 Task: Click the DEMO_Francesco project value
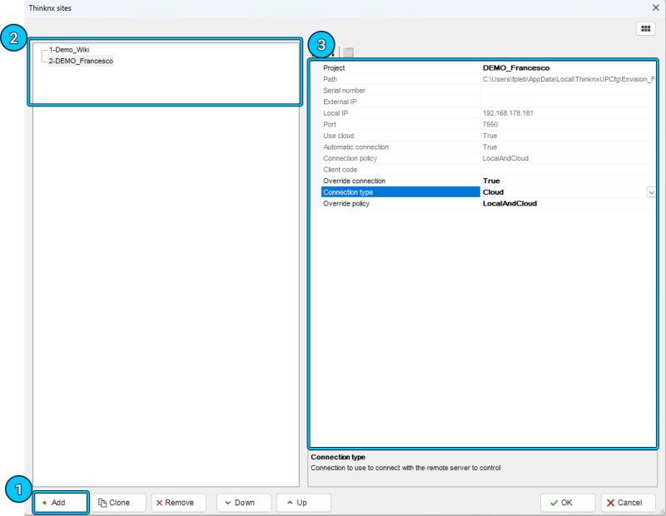[516, 68]
